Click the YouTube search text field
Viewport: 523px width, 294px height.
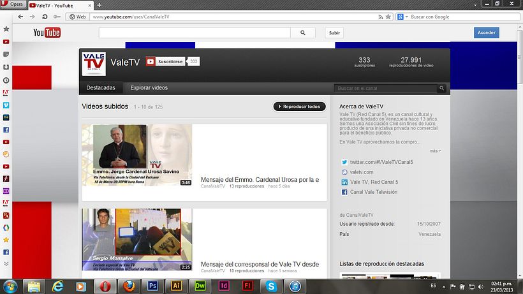pos(195,33)
